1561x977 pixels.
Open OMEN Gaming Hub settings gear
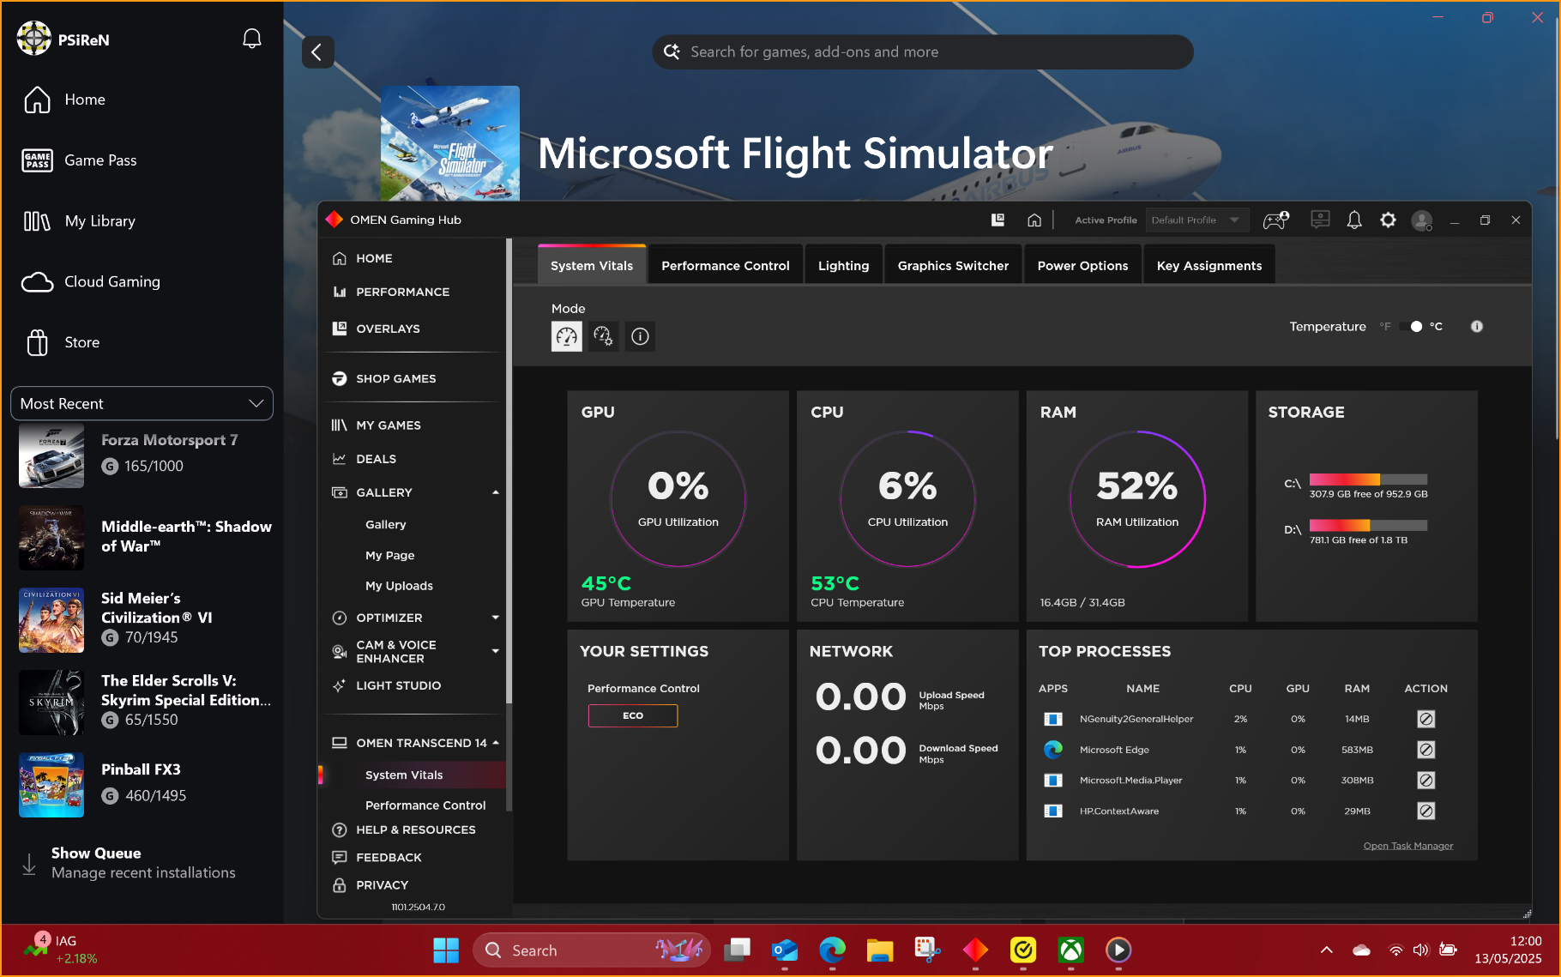click(1388, 220)
